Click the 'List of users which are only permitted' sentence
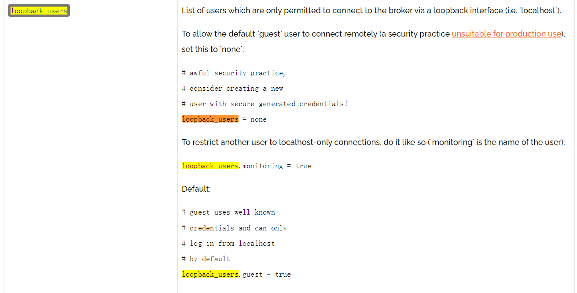Screen dimensions: 577x293 click(x=371, y=11)
